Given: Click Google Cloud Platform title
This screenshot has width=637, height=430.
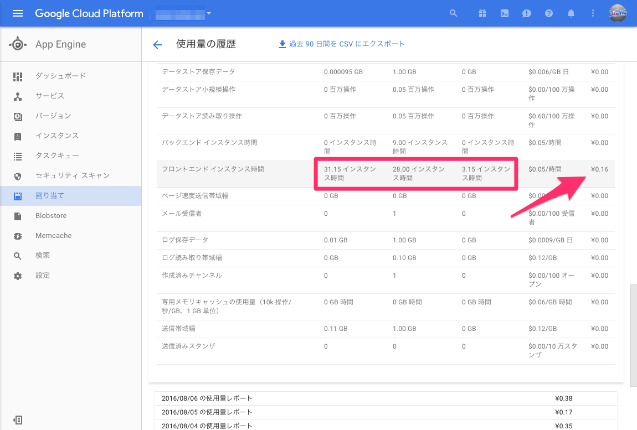Looking at the screenshot, I should coord(89,13).
